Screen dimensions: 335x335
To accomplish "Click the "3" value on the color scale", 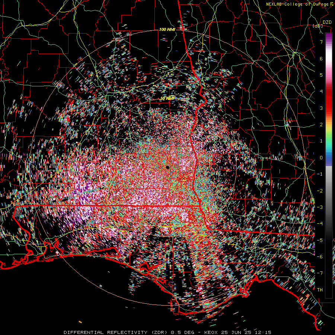I will [x=321, y=108].
